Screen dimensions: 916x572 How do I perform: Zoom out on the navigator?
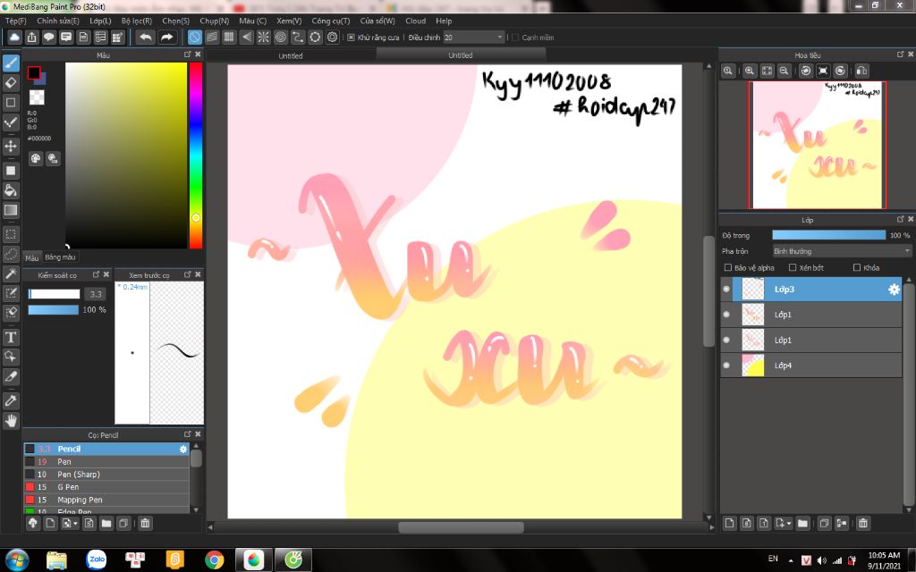[x=784, y=71]
